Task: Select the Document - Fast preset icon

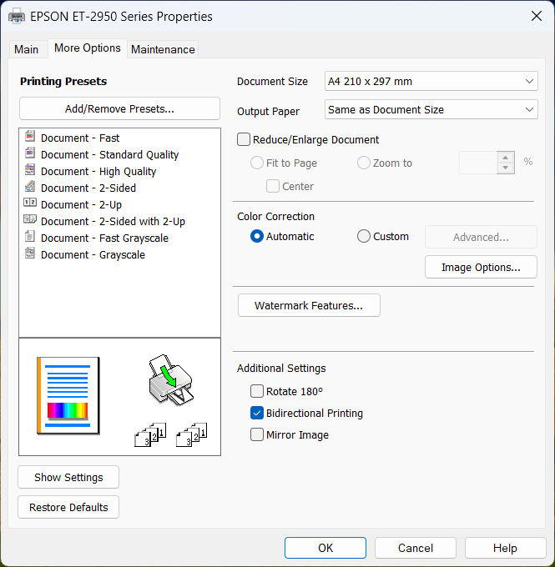Action: pyautogui.click(x=30, y=138)
